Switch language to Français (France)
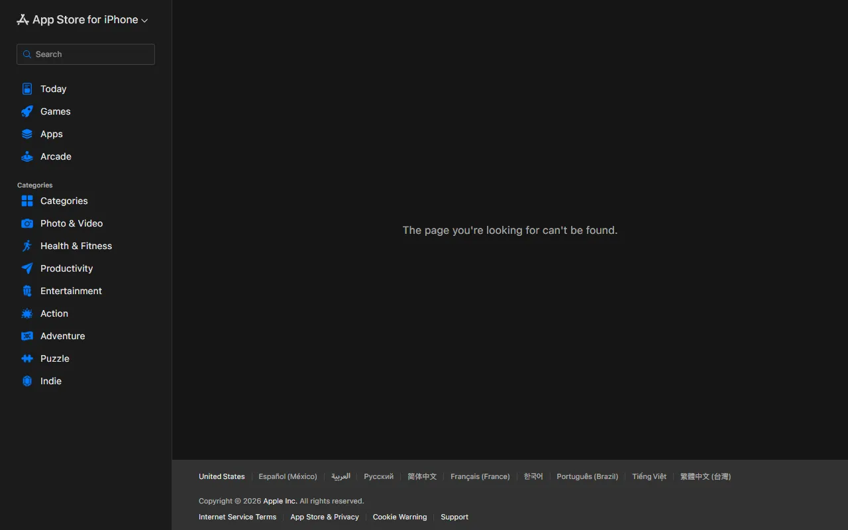This screenshot has width=848, height=530. click(480, 476)
